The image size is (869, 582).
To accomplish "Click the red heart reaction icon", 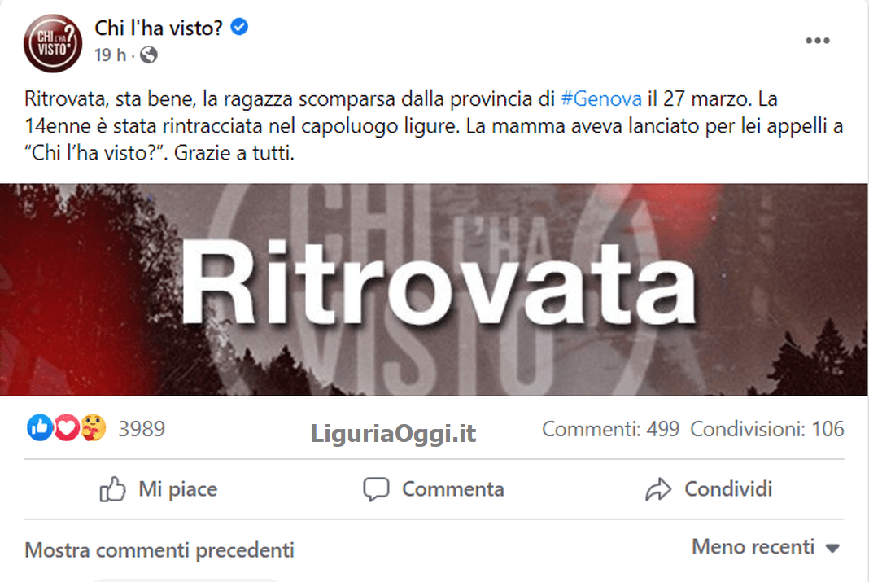I will click(67, 428).
